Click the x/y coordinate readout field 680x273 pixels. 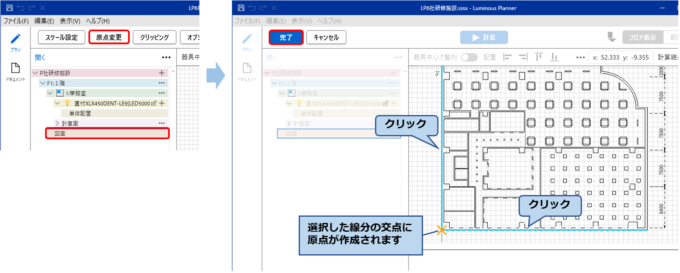click(620, 58)
